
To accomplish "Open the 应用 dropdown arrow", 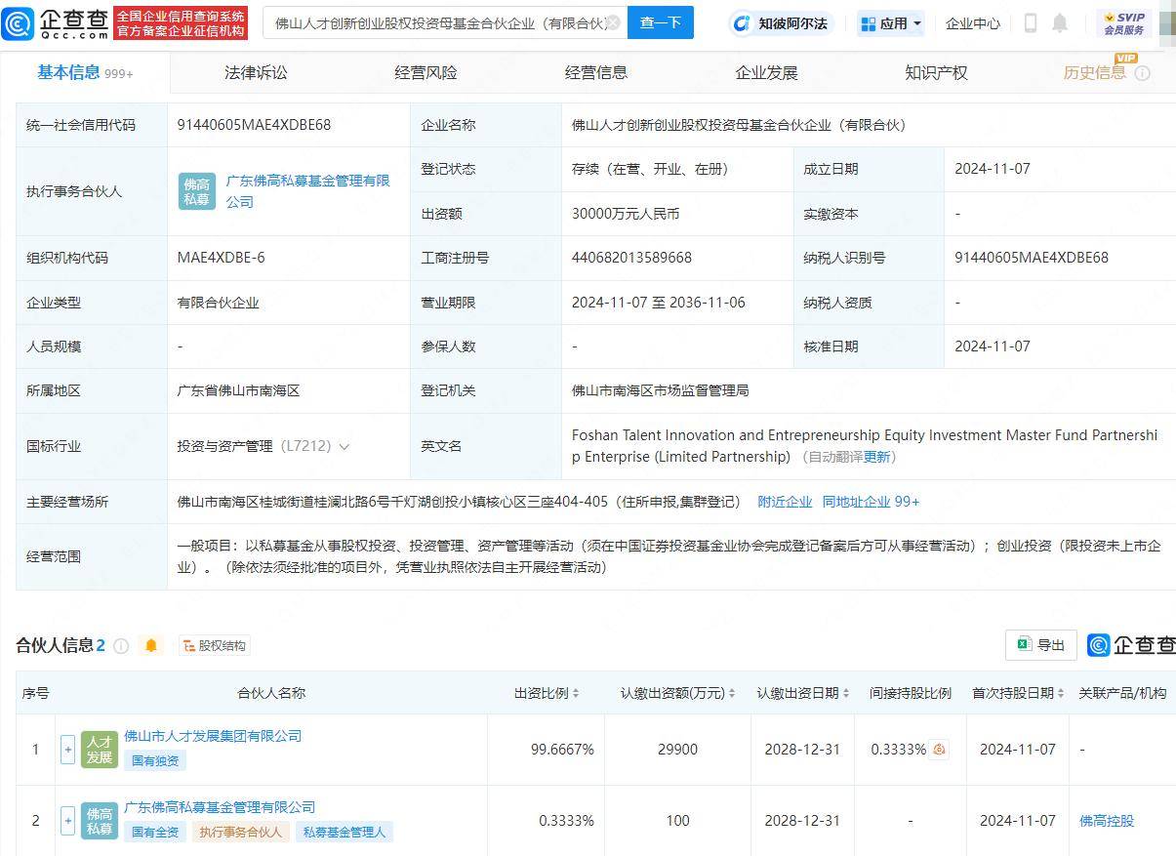I will click(915, 22).
